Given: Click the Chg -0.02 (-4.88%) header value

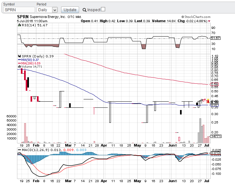Looking at the screenshot, I should pyautogui.click(x=193, y=21).
